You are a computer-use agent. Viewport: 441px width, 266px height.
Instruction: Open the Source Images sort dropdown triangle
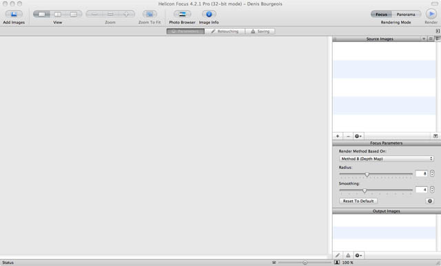[x=424, y=38]
